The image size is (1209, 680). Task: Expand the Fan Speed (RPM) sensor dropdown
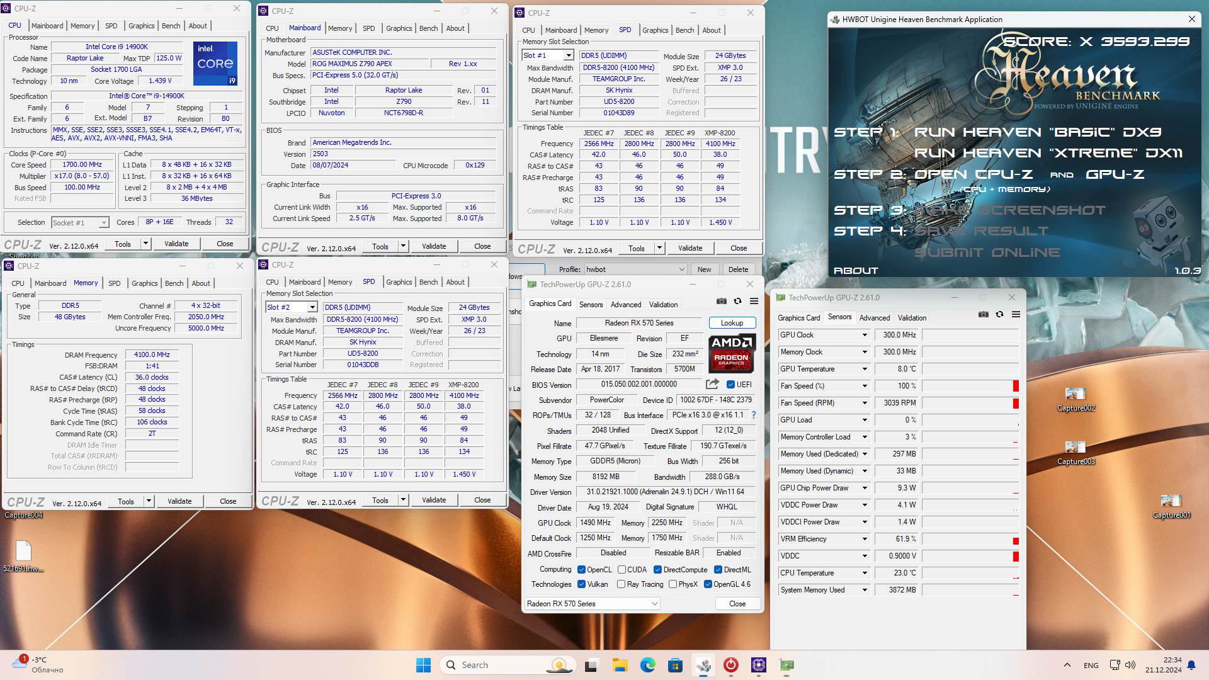pyautogui.click(x=865, y=403)
